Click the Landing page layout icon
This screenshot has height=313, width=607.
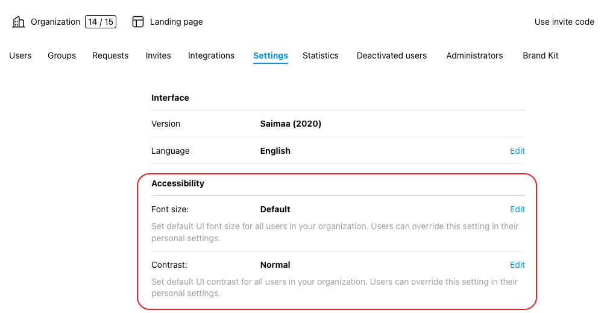click(138, 22)
